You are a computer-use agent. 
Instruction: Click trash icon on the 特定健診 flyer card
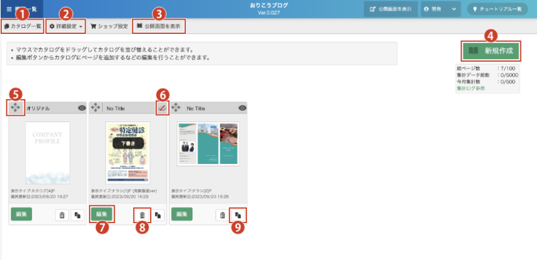point(142,215)
